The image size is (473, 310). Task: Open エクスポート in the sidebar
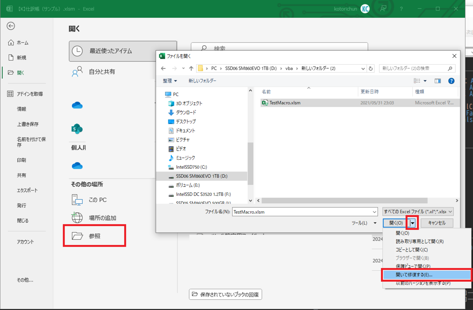[27, 190]
